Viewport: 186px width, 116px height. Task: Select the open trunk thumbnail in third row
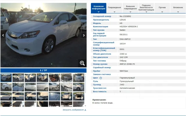pyautogui.click(x=78, y=96)
